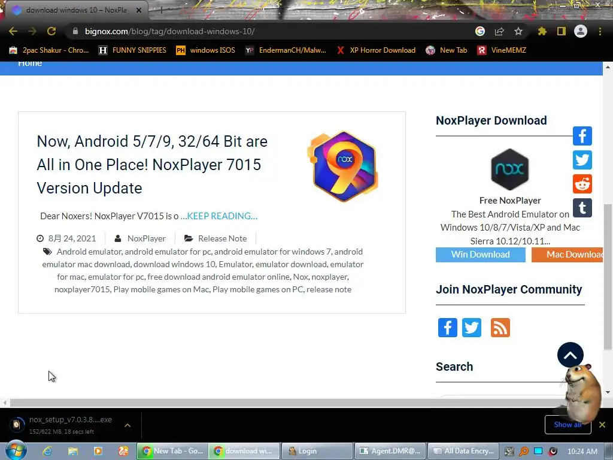This screenshot has width=613, height=460.
Task: Click the taskbar clock showing 10:24 AM
Action: click(582, 452)
